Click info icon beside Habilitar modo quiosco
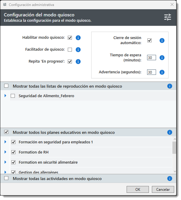181x200 pixels. (78, 38)
